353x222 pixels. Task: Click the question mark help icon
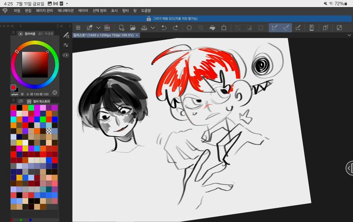click(x=325, y=28)
